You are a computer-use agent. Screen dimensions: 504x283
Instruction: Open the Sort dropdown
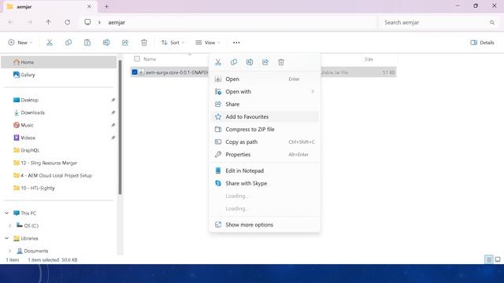tap(173, 42)
